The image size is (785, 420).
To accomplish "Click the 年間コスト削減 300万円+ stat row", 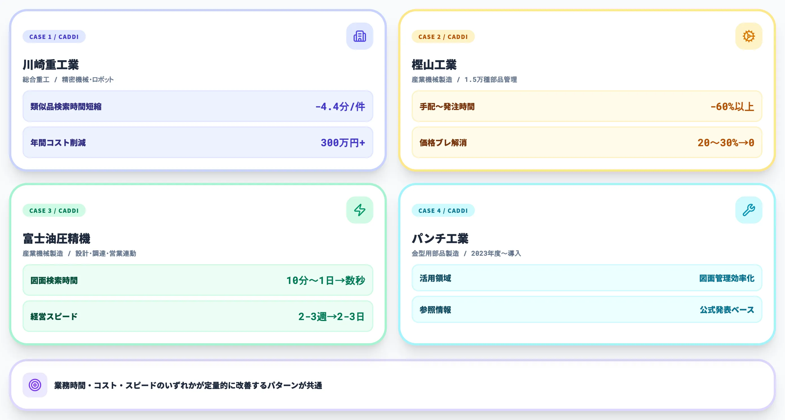I will tap(197, 143).
